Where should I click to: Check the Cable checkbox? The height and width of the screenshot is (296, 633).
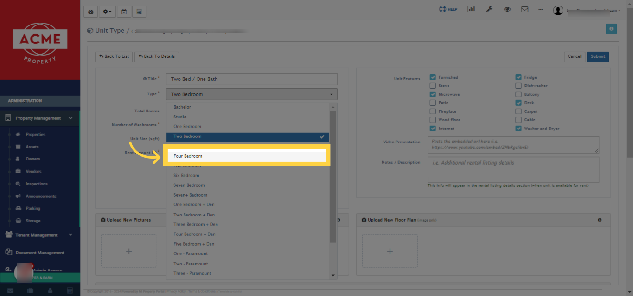(518, 120)
